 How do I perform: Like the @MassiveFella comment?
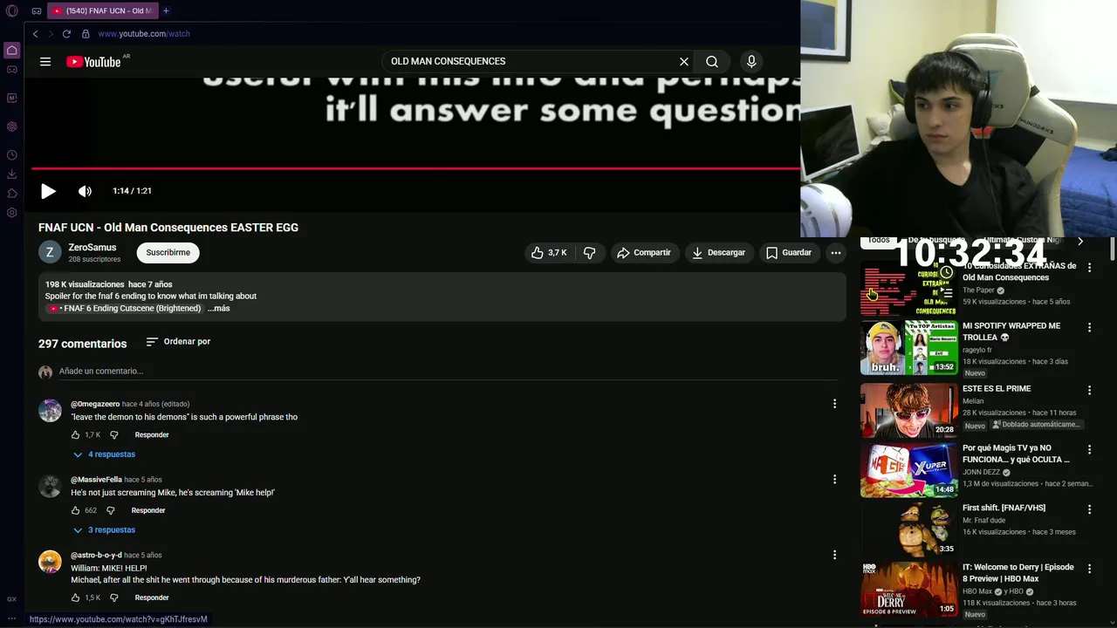pyautogui.click(x=75, y=510)
